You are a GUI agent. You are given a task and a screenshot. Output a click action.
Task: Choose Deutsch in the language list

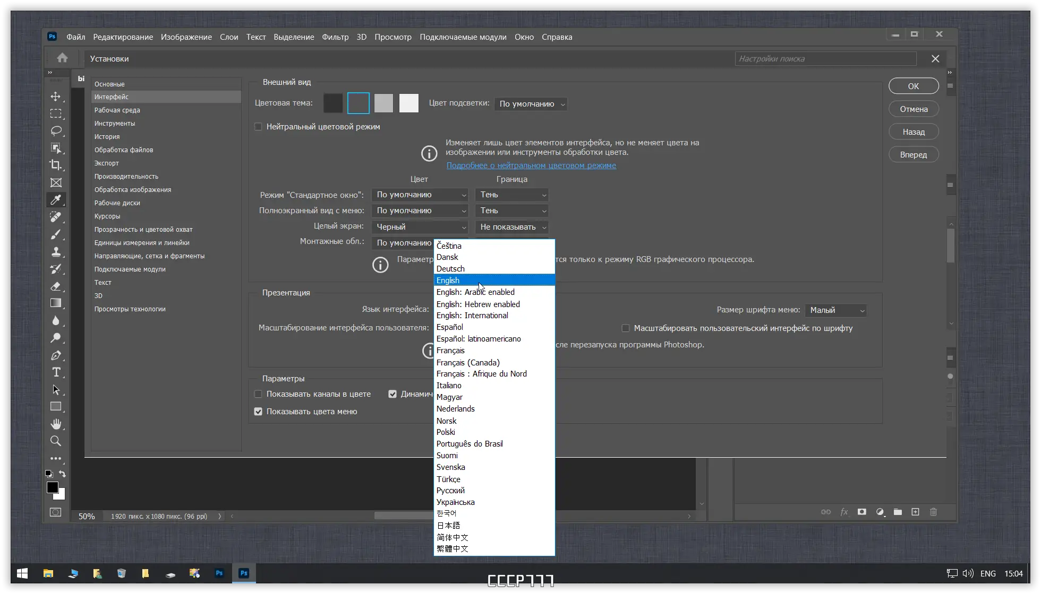click(x=450, y=269)
